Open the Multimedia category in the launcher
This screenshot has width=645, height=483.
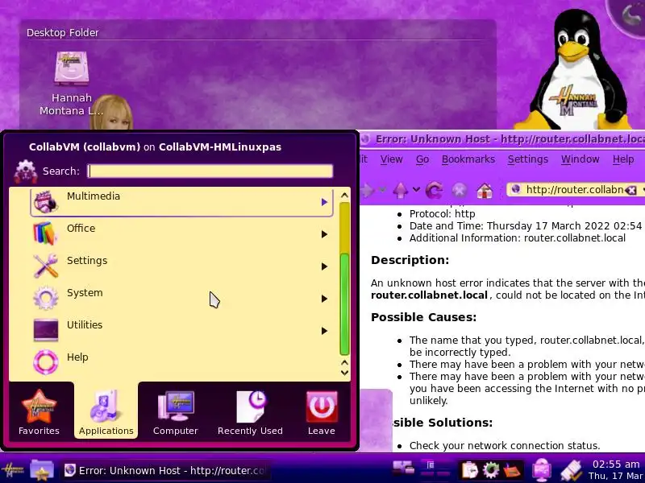(181, 202)
